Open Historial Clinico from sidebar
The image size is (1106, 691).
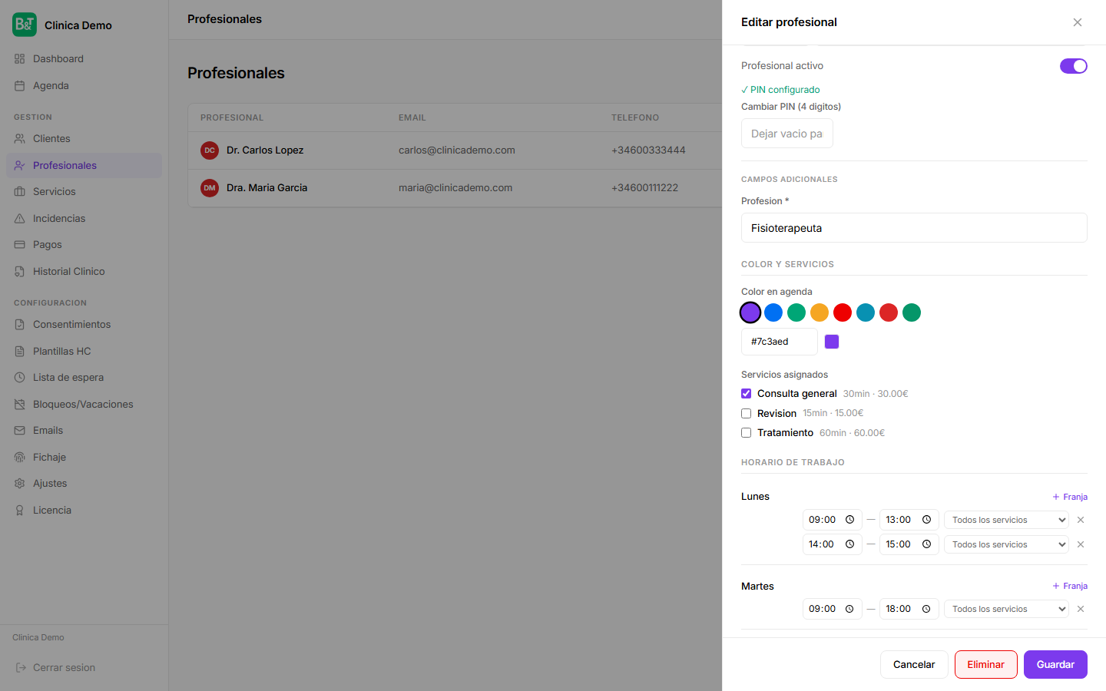tap(84, 272)
